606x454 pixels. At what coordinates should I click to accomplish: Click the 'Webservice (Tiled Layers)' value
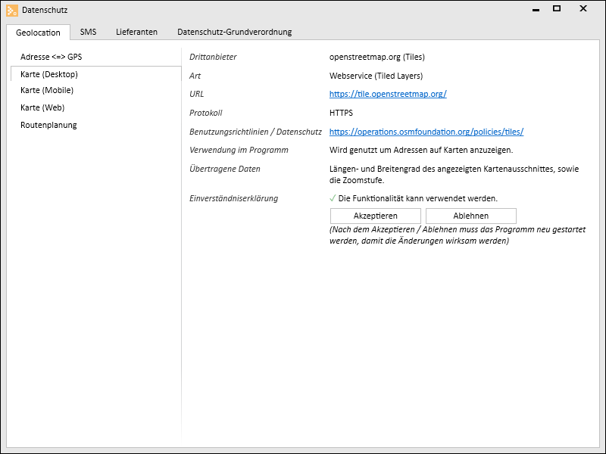(x=376, y=76)
